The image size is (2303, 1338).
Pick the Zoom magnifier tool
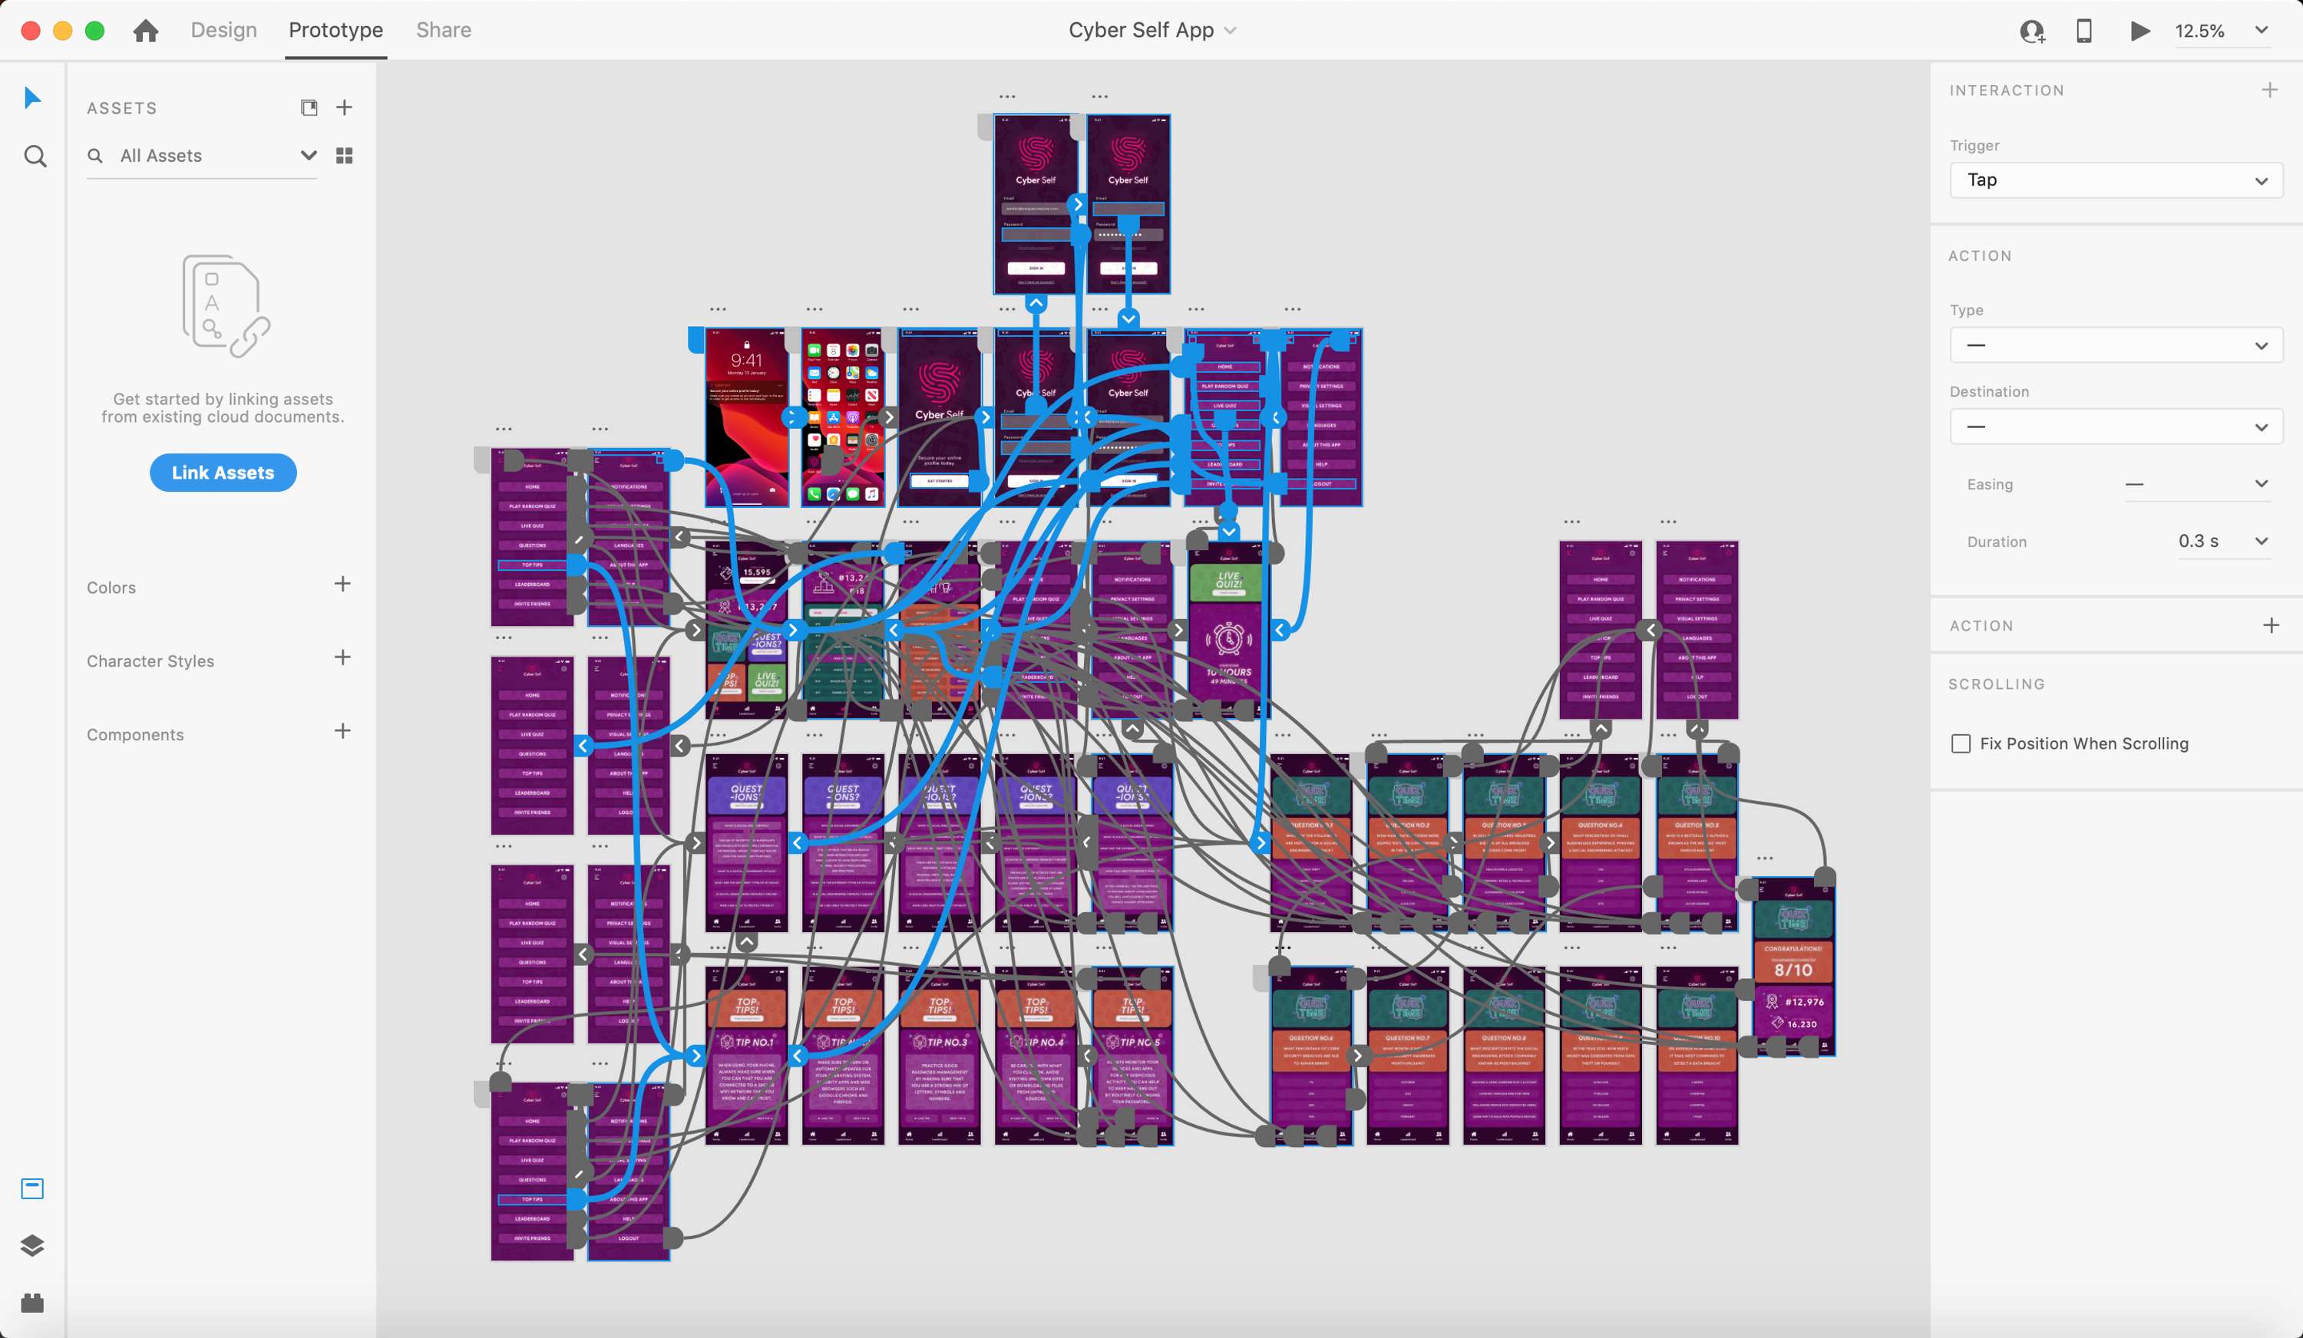coord(35,157)
